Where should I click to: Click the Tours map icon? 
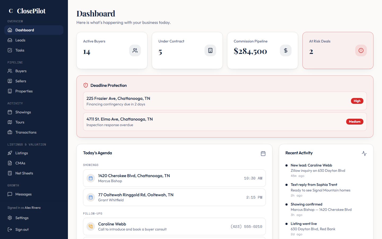click(10, 122)
